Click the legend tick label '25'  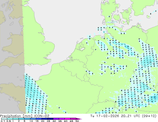click(x=48, y=121)
